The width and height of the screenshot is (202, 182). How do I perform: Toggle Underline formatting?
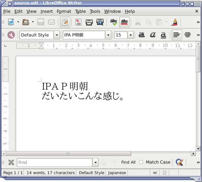163,35
